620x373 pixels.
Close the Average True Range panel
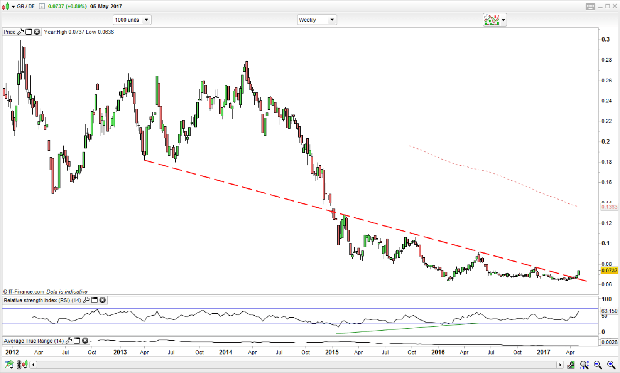[85, 341]
